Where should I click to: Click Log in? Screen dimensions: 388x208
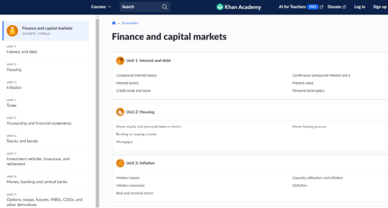[360, 7]
